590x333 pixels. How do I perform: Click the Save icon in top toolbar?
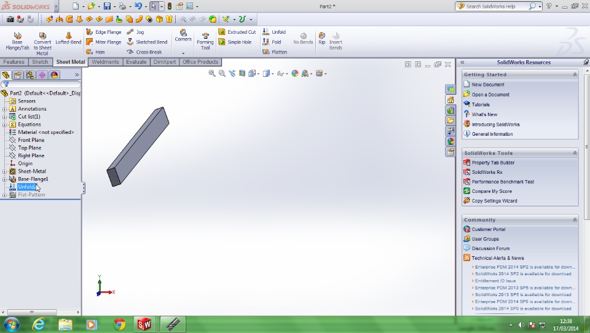tap(107, 6)
